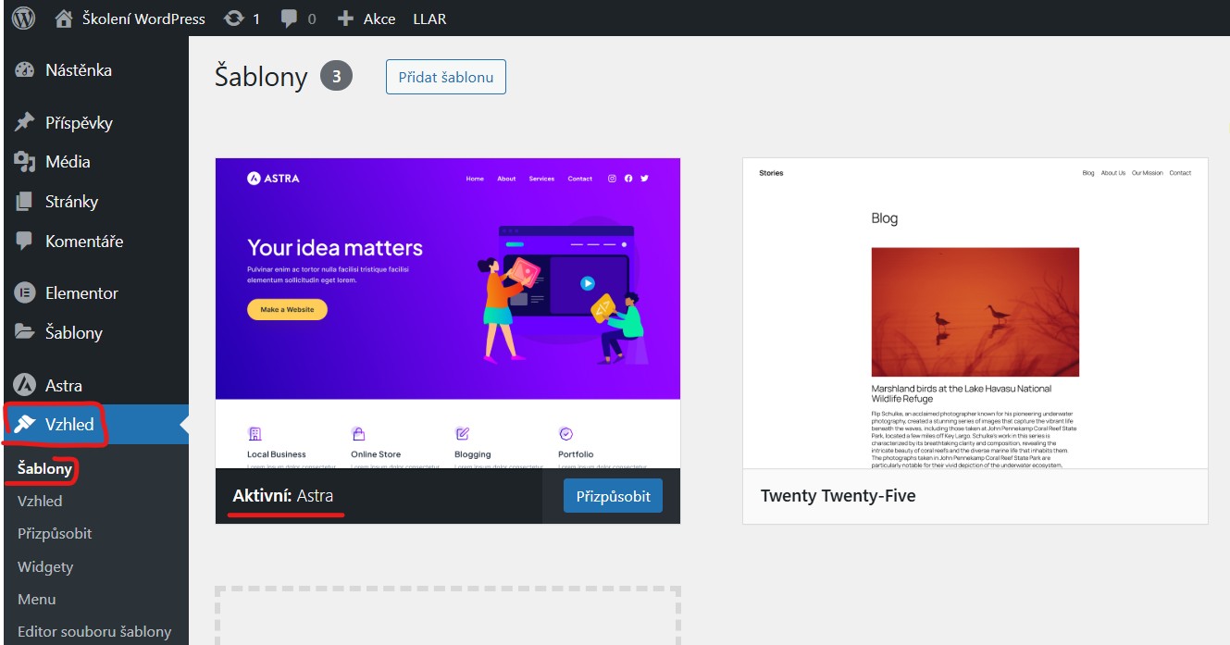Image resolution: width=1230 pixels, height=645 pixels.
Task: Open Widgety submenu link
Action: (44, 566)
